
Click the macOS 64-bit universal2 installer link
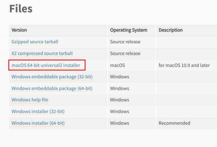(46, 65)
